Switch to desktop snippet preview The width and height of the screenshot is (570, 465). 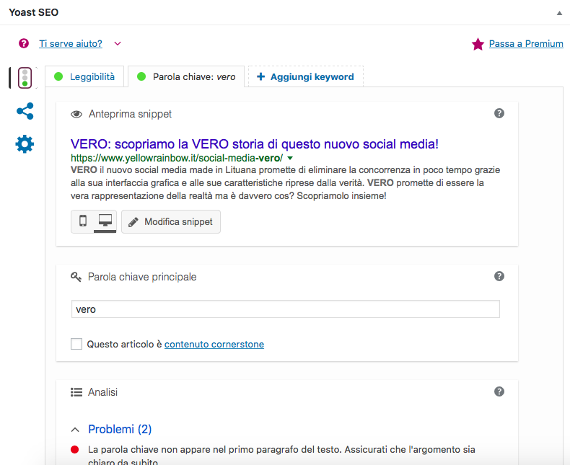(x=105, y=221)
